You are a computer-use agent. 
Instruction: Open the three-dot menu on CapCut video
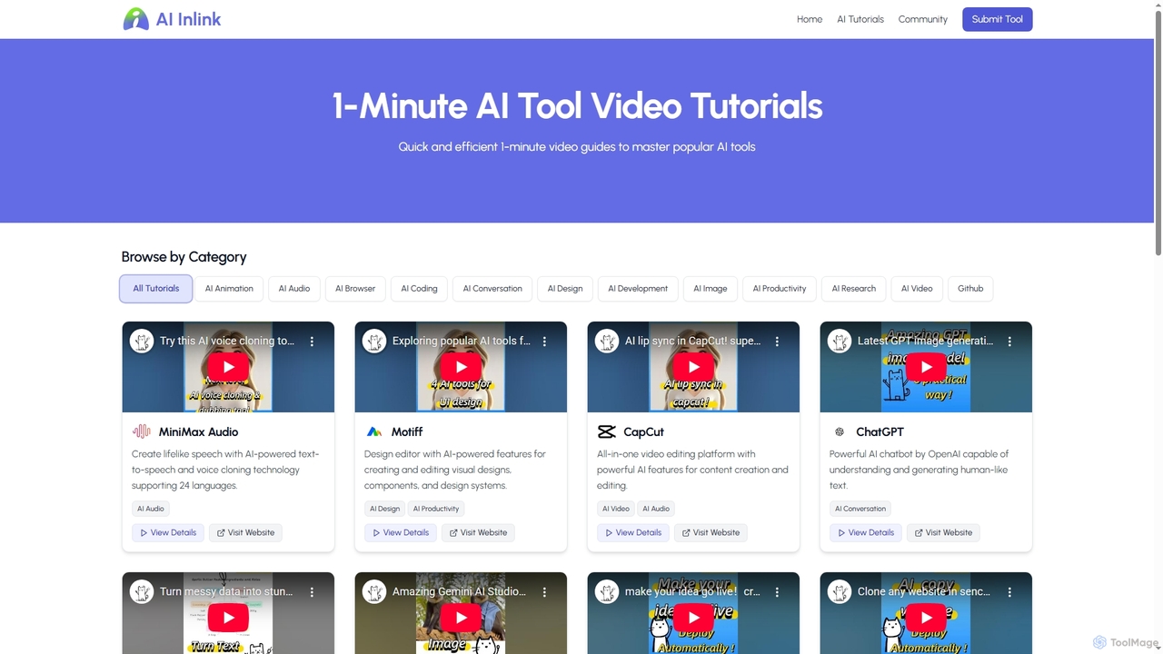(777, 342)
